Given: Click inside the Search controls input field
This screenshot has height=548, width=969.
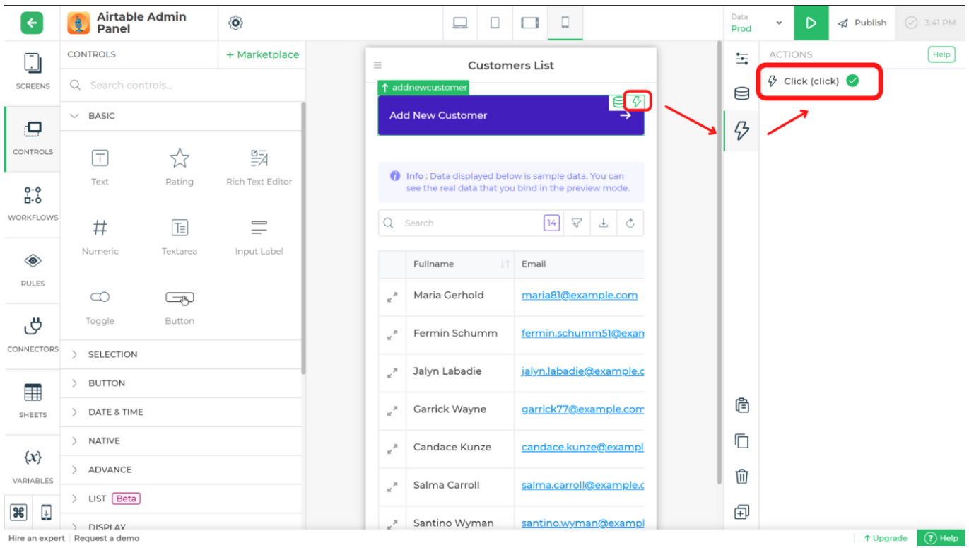Looking at the screenshot, I should click(x=141, y=84).
